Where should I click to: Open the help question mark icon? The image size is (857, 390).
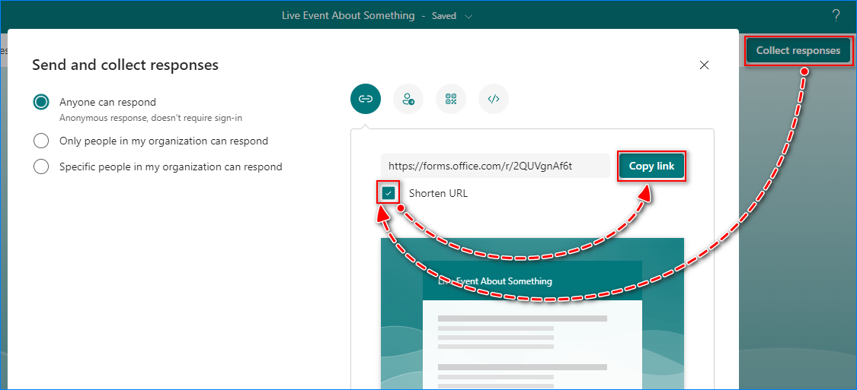(x=836, y=16)
